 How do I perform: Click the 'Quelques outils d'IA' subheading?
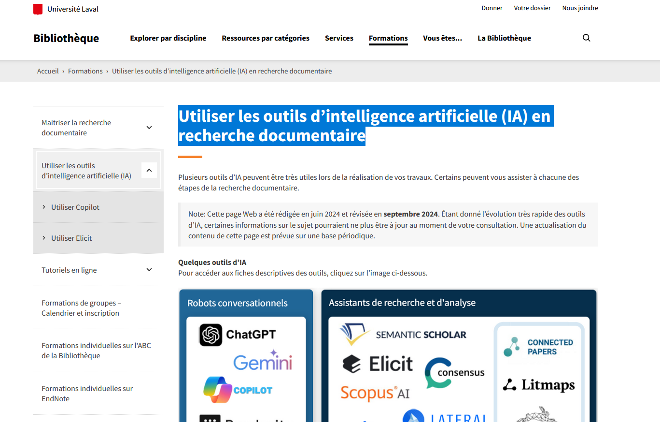[212, 262]
